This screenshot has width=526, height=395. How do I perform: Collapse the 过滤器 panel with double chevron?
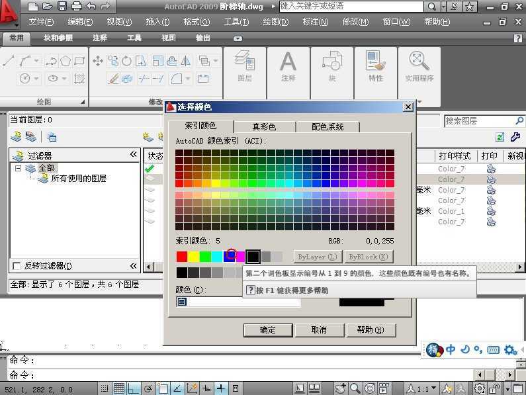pyautogui.click(x=134, y=154)
